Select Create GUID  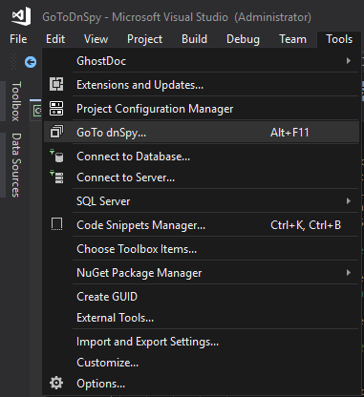point(202,297)
